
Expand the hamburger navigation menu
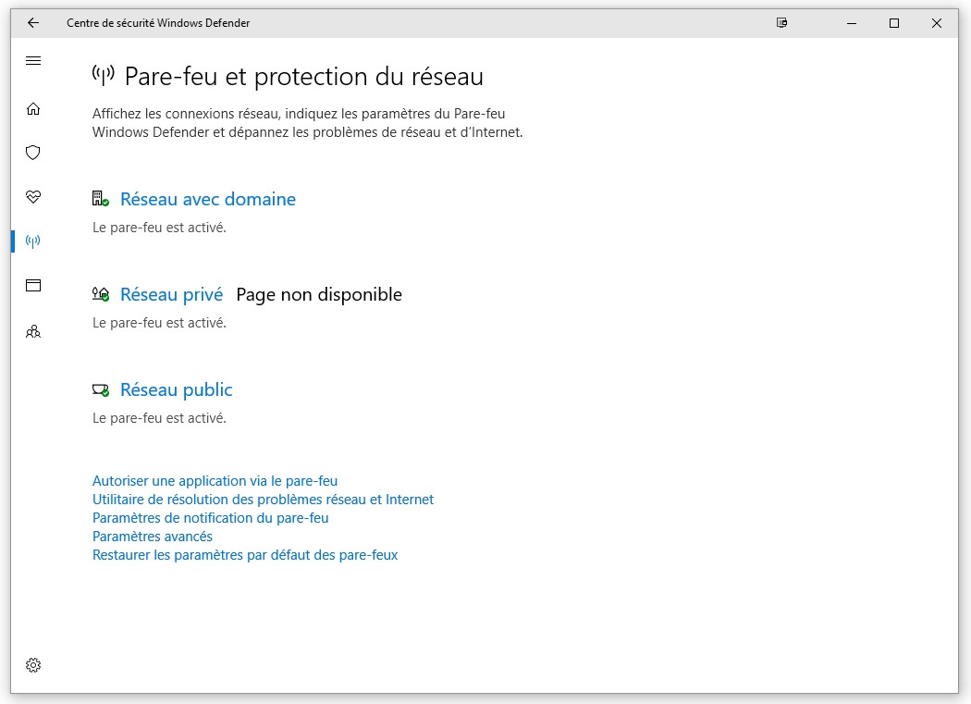[x=33, y=61]
